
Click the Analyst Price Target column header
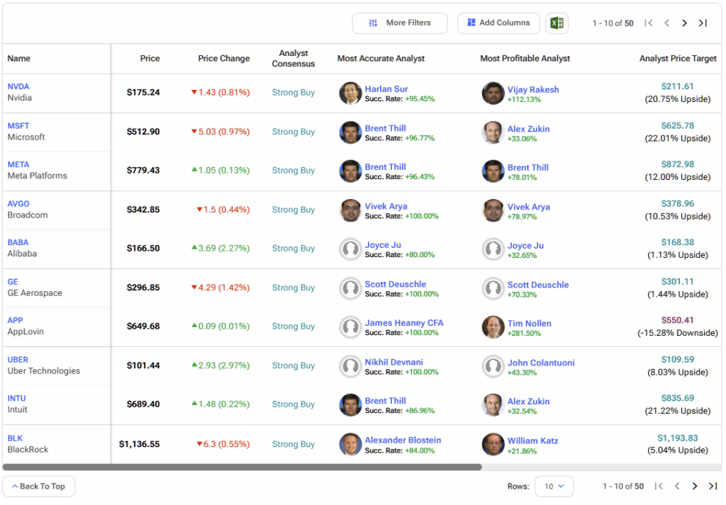click(678, 58)
